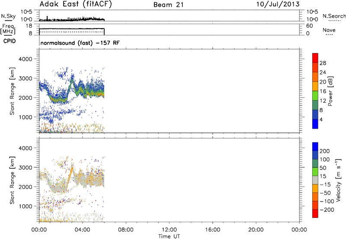Pick the gray Velocity colorbar segment between 15 and -15
This screenshot has width=346, height=239.
(x=315, y=180)
